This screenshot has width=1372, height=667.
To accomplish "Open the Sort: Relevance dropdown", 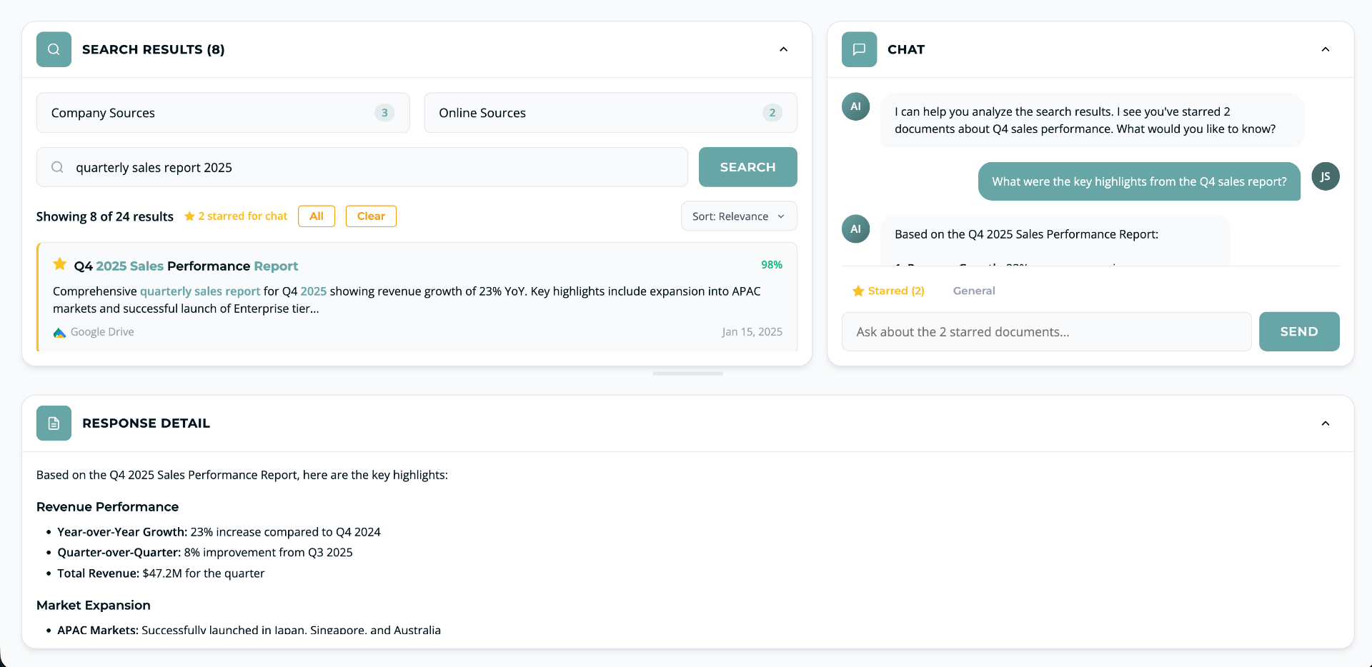I will (x=738, y=216).
